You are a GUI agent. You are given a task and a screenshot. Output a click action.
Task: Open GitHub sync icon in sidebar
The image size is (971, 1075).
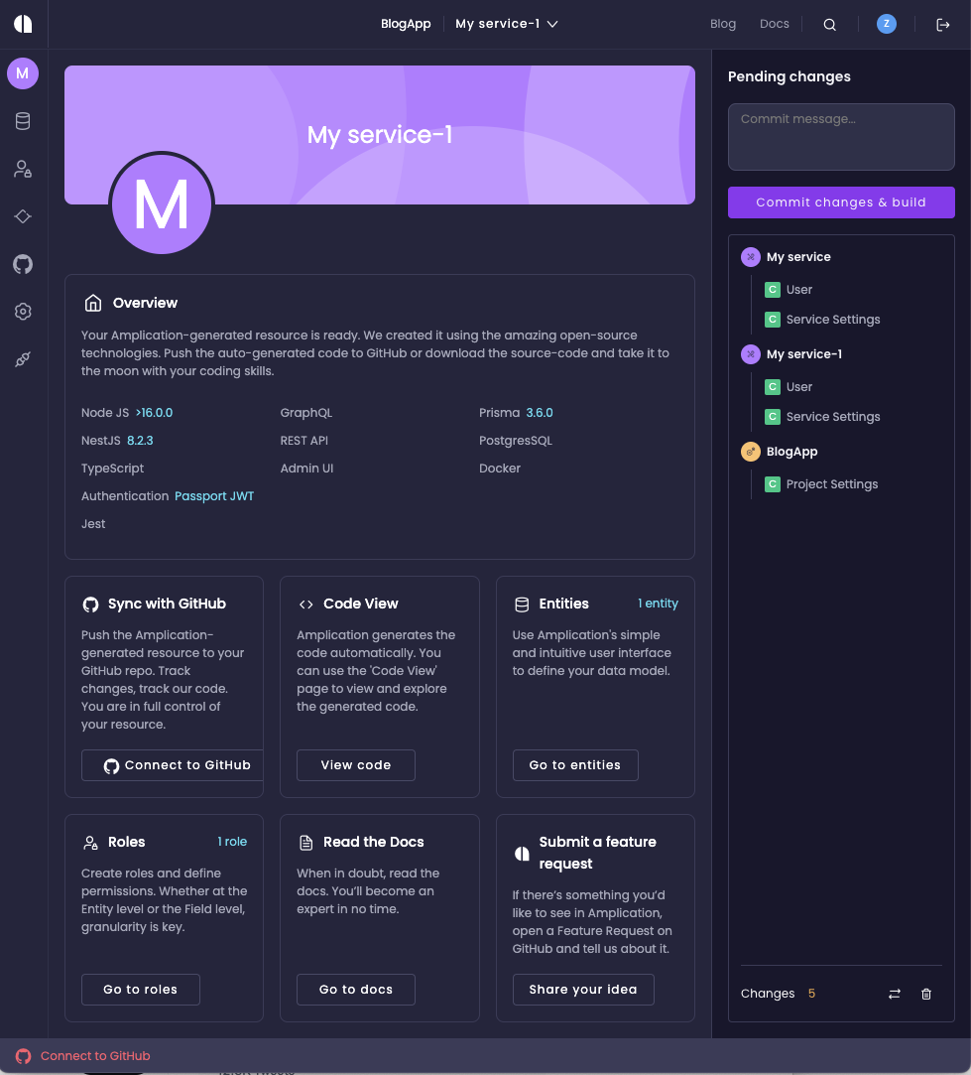(x=23, y=264)
